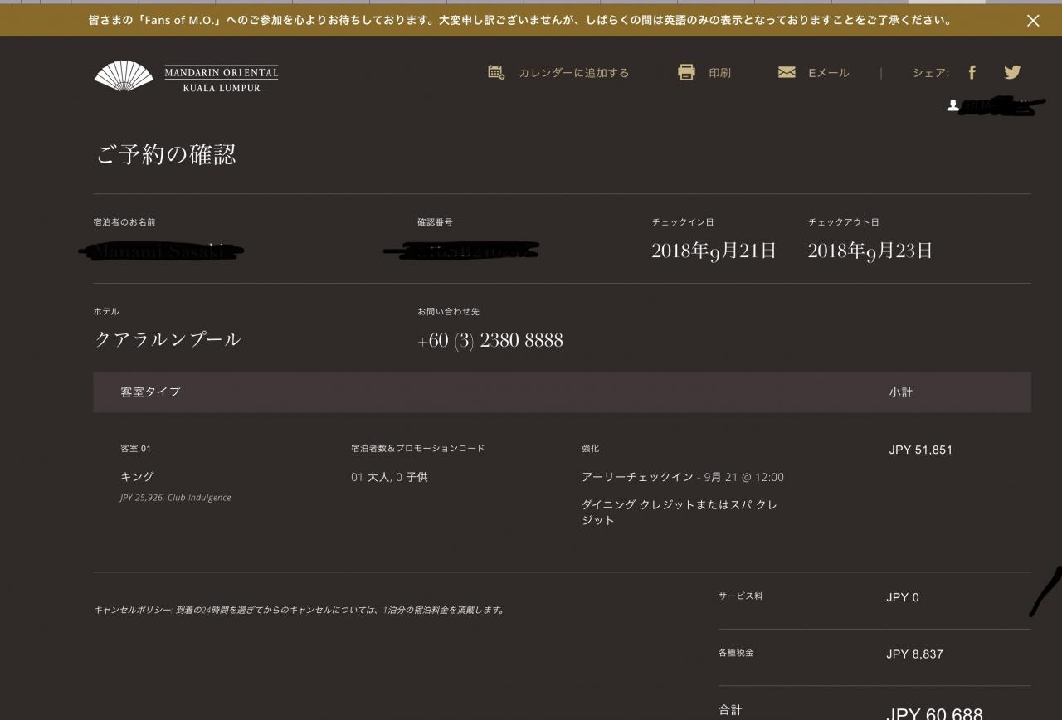Click the カレンダーに追加する link
The height and width of the screenshot is (720, 1062).
pos(573,73)
